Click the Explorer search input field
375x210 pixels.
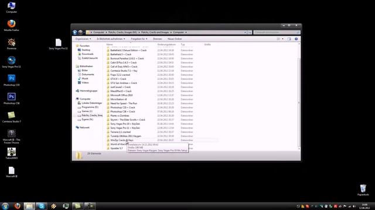277,32
